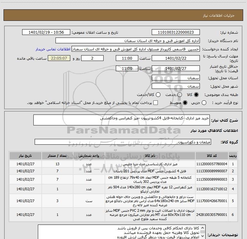
Task: Click the میز کنفرانس 12 نفره product name
Action: 150,189
